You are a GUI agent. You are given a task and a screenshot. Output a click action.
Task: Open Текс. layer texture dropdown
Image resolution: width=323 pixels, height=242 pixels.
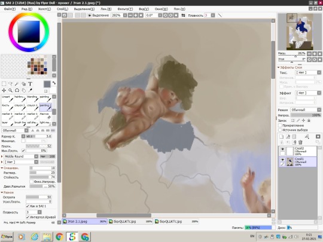pyautogui.click(x=308, y=72)
